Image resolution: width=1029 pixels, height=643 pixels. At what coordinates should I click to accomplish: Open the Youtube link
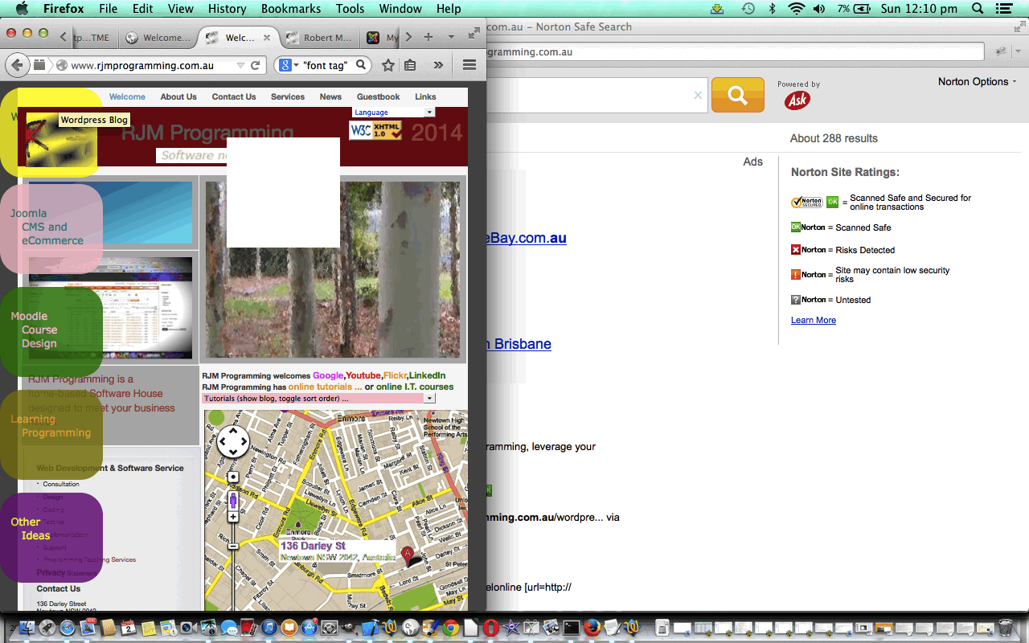click(363, 375)
